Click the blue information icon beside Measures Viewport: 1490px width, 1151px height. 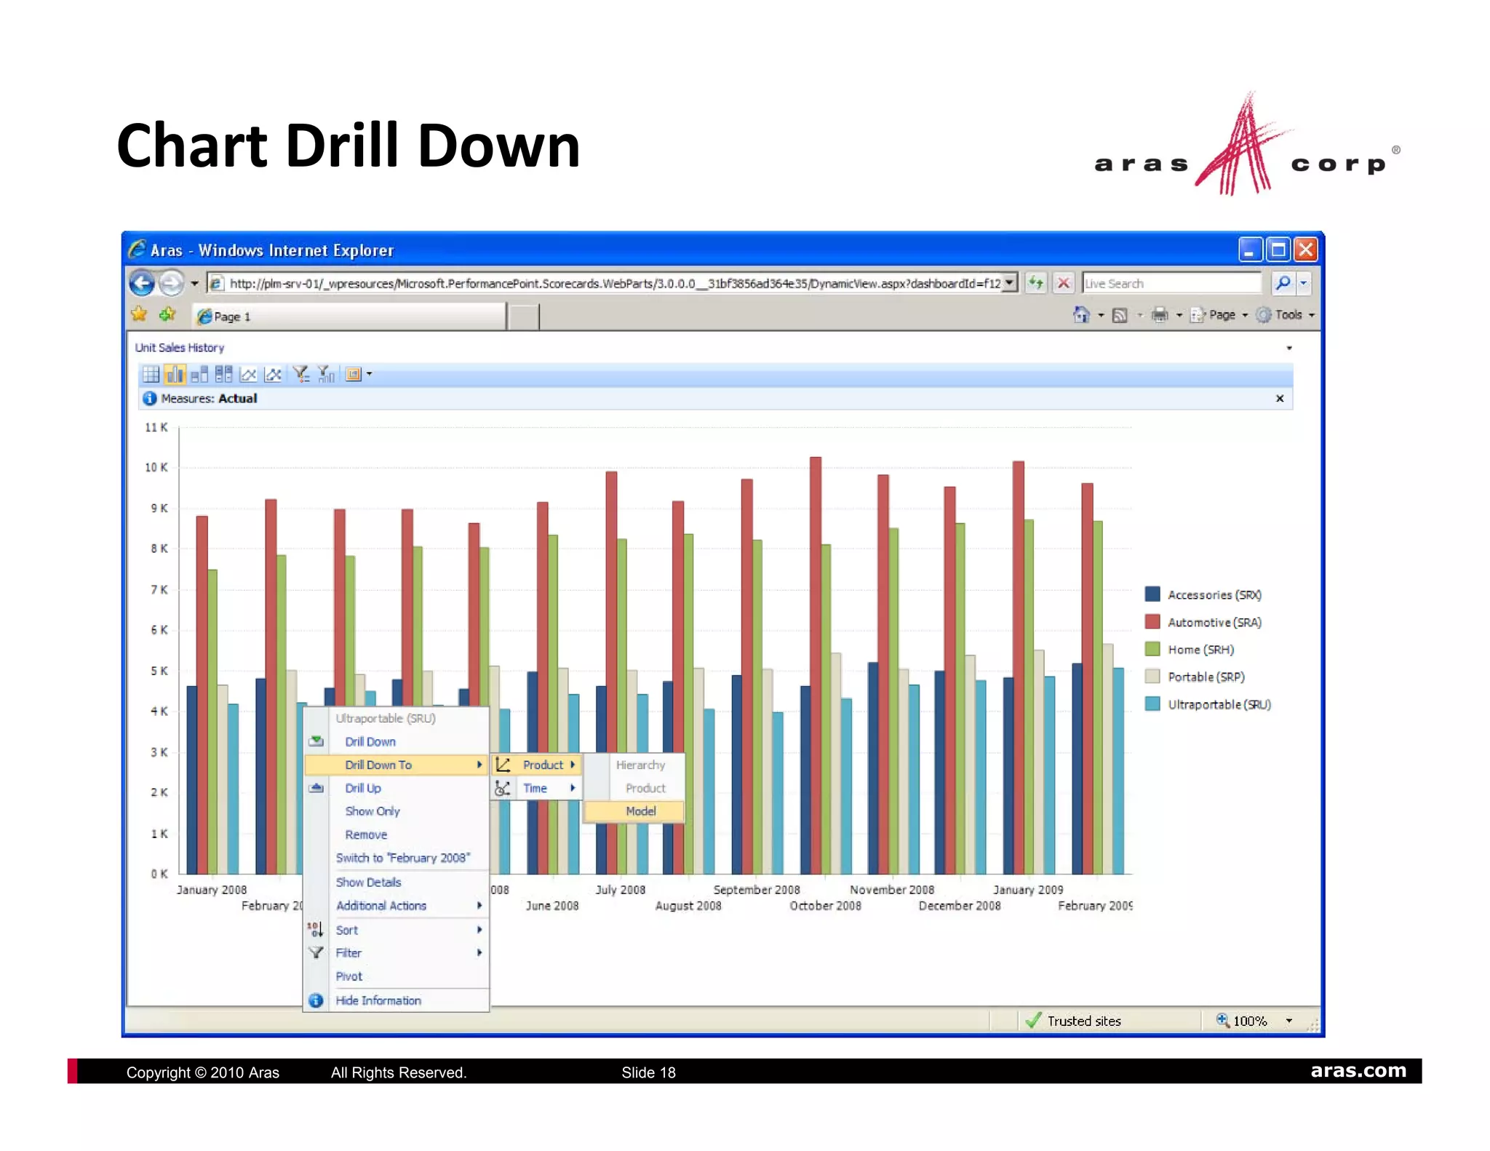coord(149,398)
